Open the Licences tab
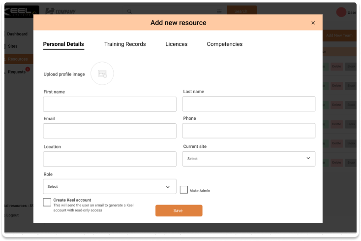The width and height of the screenshot is (361, 241). click(176, 44)
